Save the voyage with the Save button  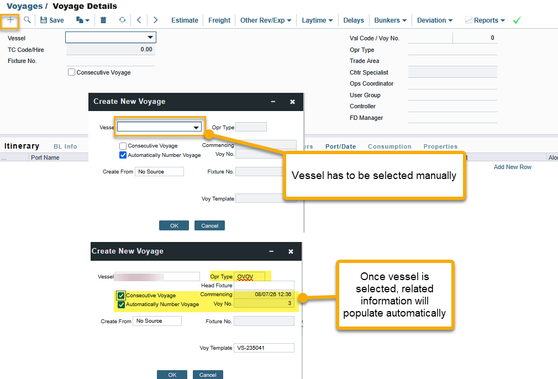click(x=52, y=20)
